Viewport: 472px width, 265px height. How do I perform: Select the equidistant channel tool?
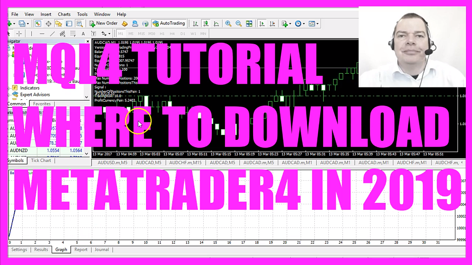point(62,34)
